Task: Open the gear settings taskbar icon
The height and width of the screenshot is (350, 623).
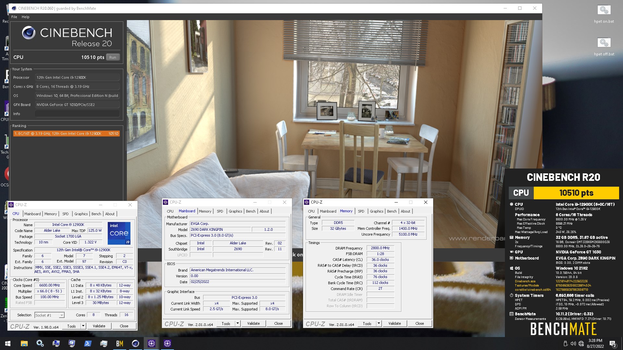Action: 40,344
